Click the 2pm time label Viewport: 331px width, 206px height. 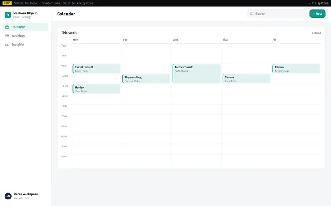point(64,116)
